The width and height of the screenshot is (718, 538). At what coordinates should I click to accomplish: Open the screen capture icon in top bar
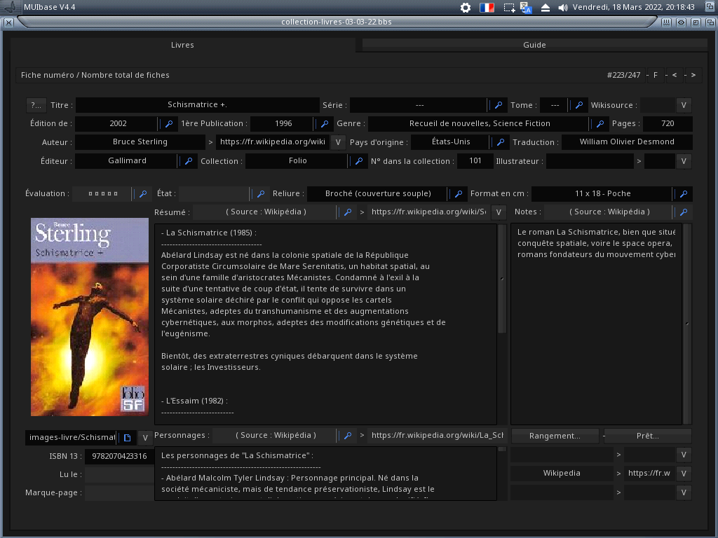[509, 7]
